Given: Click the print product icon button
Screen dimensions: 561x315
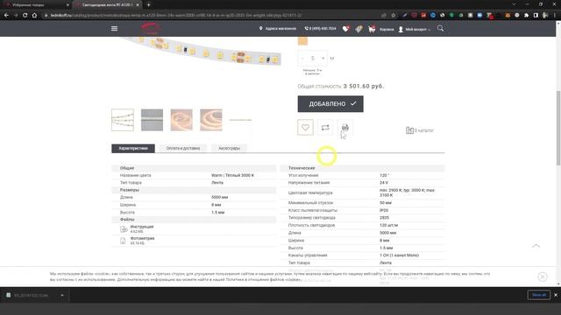Looking at the screenshot, I should tap(344, 127).
